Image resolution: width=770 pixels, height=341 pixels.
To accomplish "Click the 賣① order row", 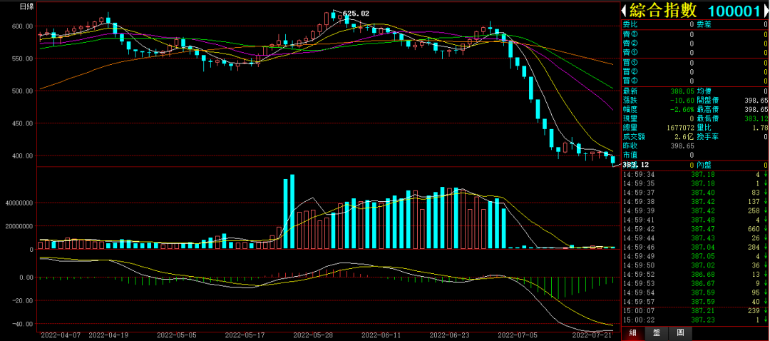I will pyautogui.click(x=695, y=53).
